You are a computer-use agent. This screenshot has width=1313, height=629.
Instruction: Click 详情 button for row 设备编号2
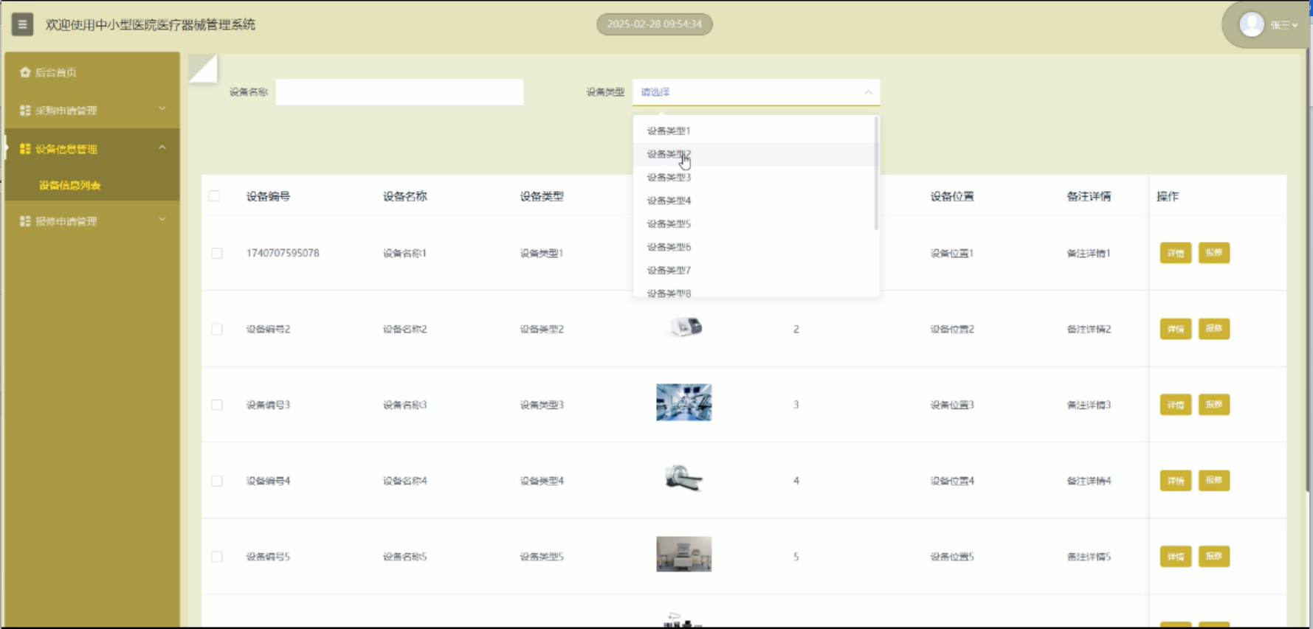(1176, 329)
